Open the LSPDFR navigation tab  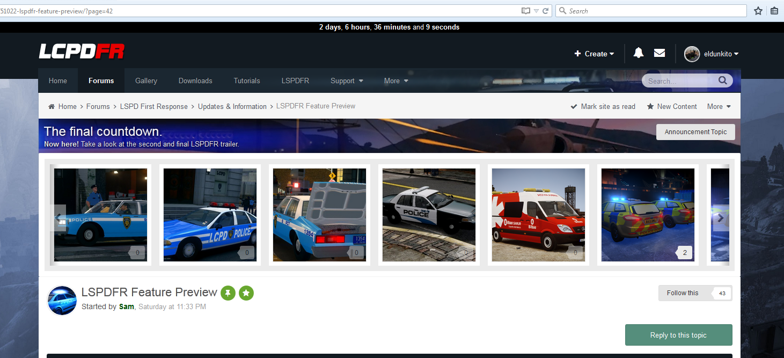pos(295,81)
